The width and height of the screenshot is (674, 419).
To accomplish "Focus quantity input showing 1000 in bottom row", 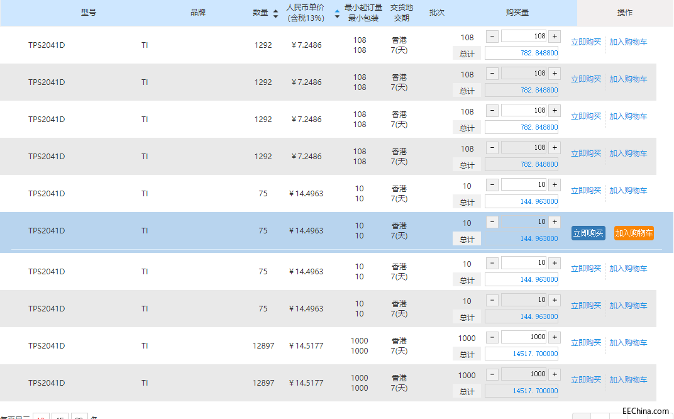I will 524,374.
